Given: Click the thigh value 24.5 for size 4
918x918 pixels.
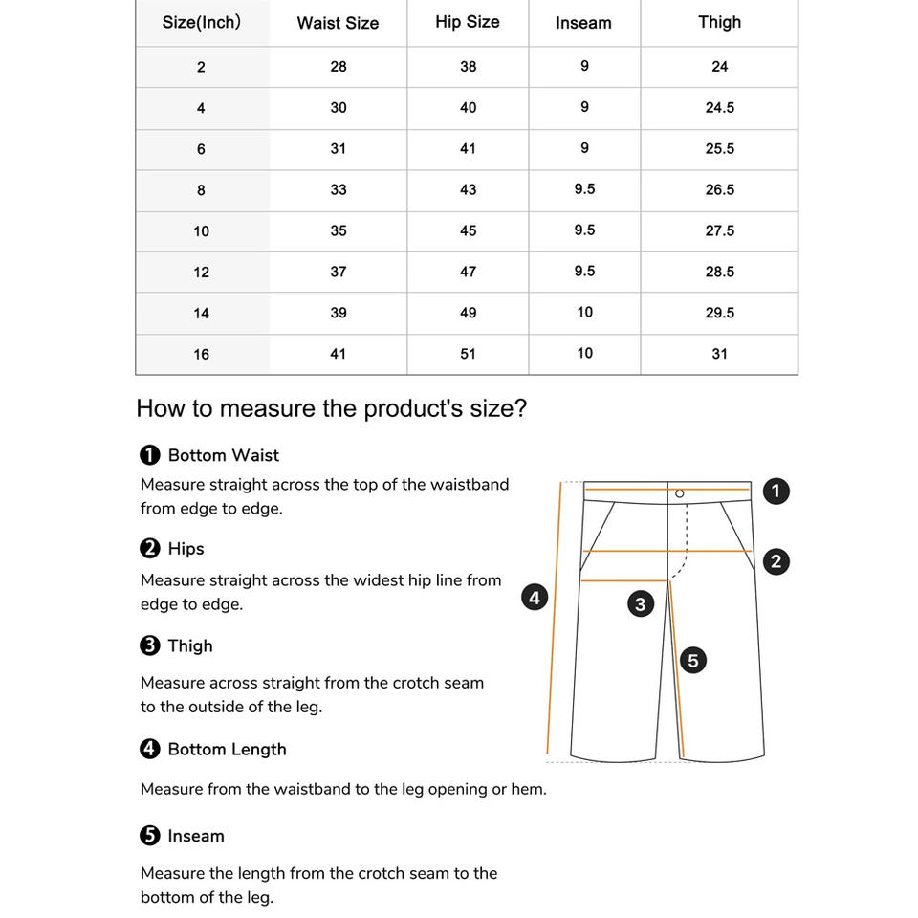Looking at the screenshot, I should tap(719, 108).
